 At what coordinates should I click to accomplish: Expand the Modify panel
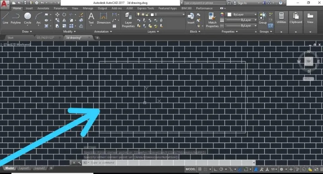click(69, 32)
